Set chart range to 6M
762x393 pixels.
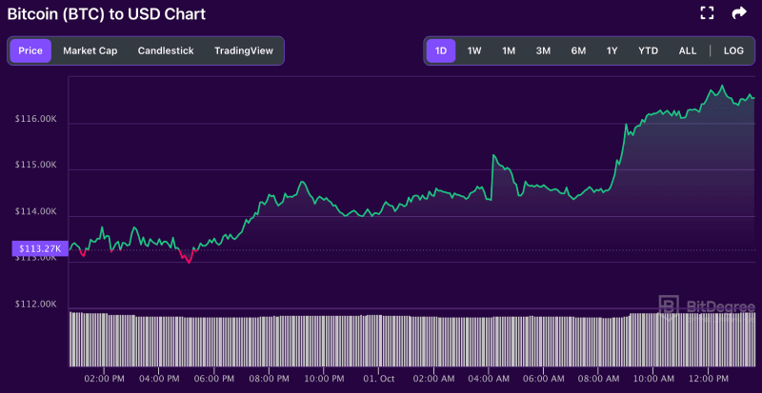578,50
